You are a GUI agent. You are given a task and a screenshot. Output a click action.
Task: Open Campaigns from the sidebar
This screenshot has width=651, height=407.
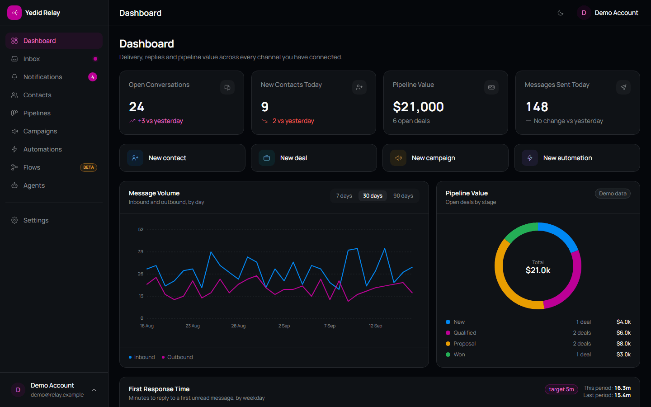point(54,131)
